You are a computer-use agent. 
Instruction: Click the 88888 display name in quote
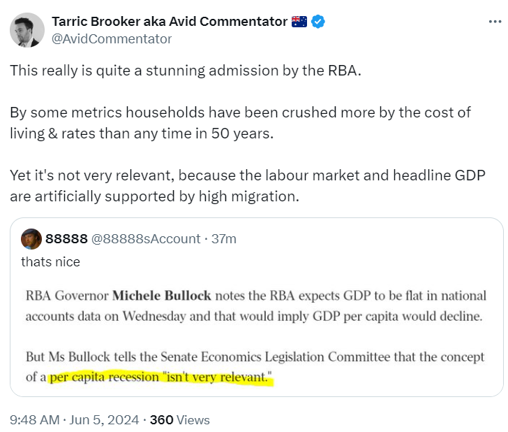[x=66, y=238]
